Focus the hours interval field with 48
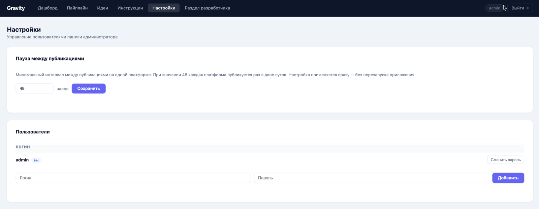This screenshot has height=209, width=539. point(34,88)
